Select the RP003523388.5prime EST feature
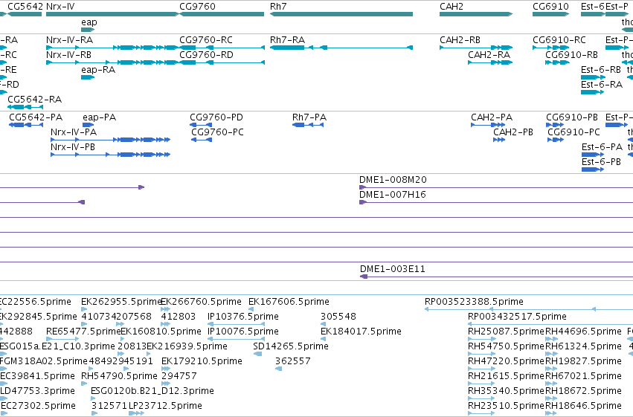This screenshot has height=417, width=633. pyautogui.click(x=529, y=309)
